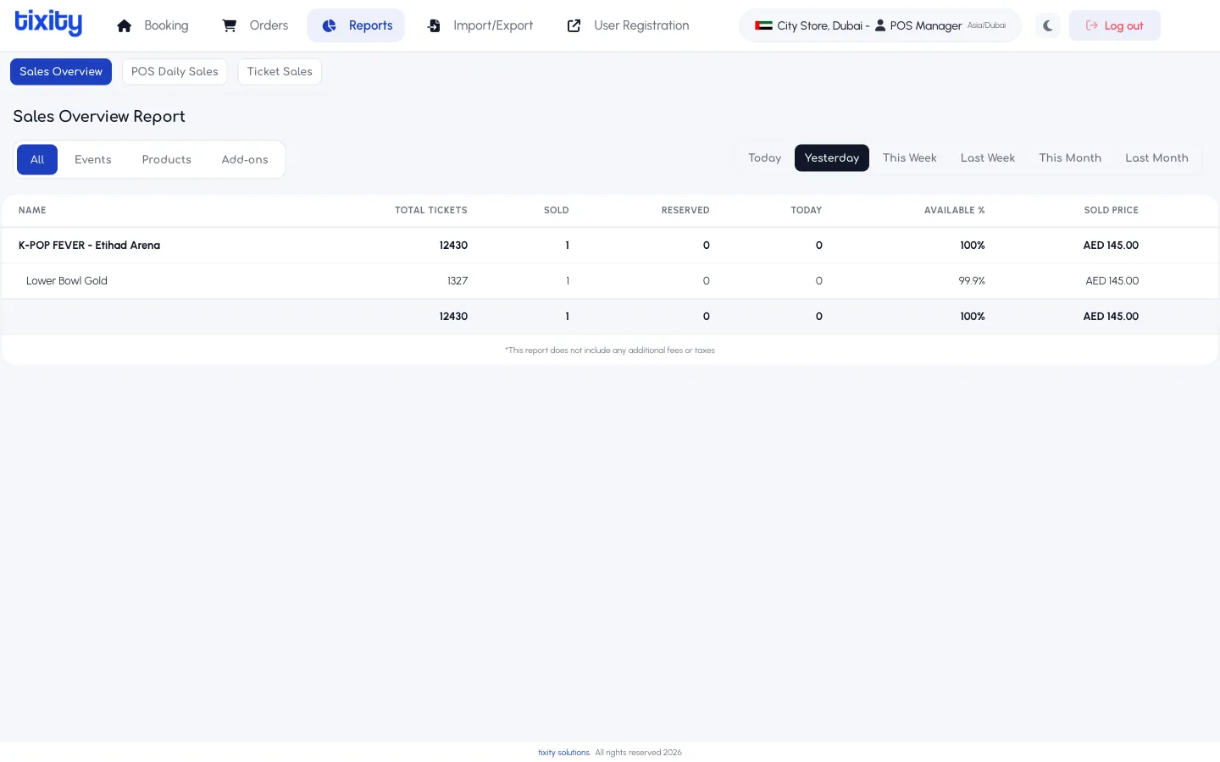The image size is (1220, 762).
Task: Open the Reports menu item
Action: click(357, 25)
